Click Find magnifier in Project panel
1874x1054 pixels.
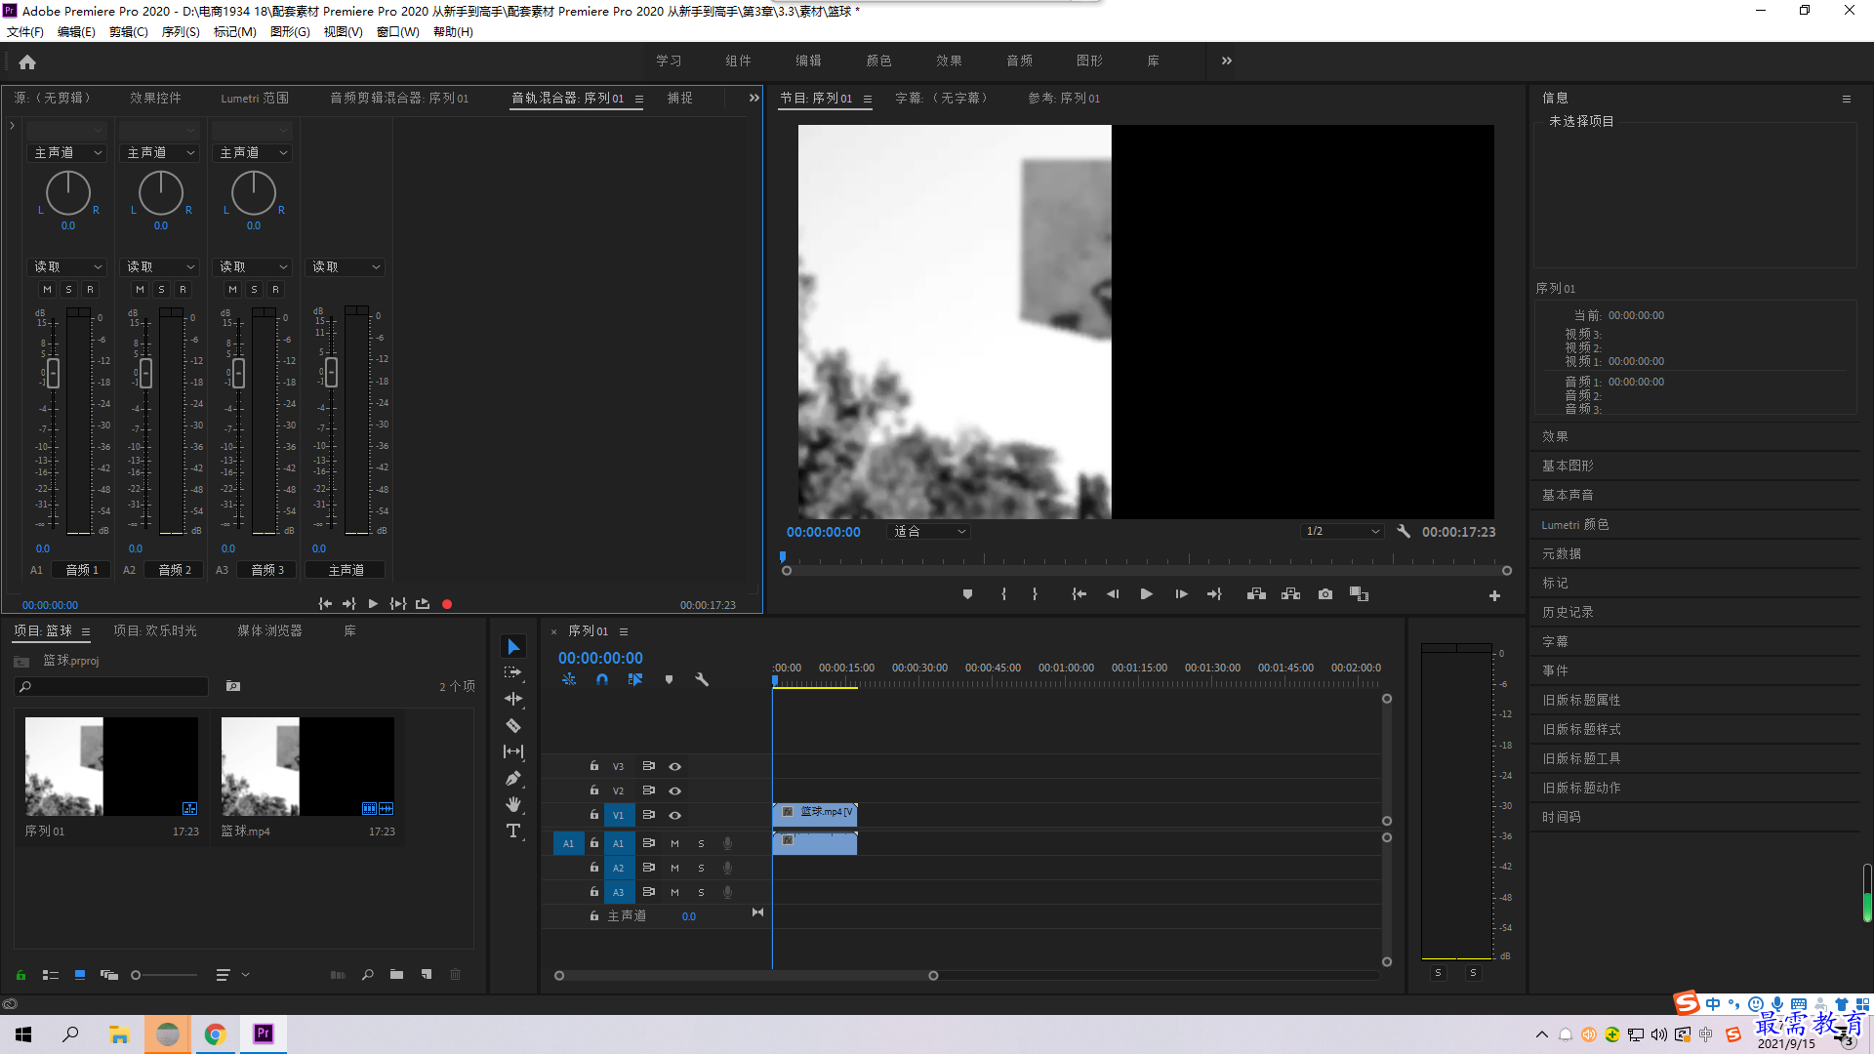(x=368, y=974)
